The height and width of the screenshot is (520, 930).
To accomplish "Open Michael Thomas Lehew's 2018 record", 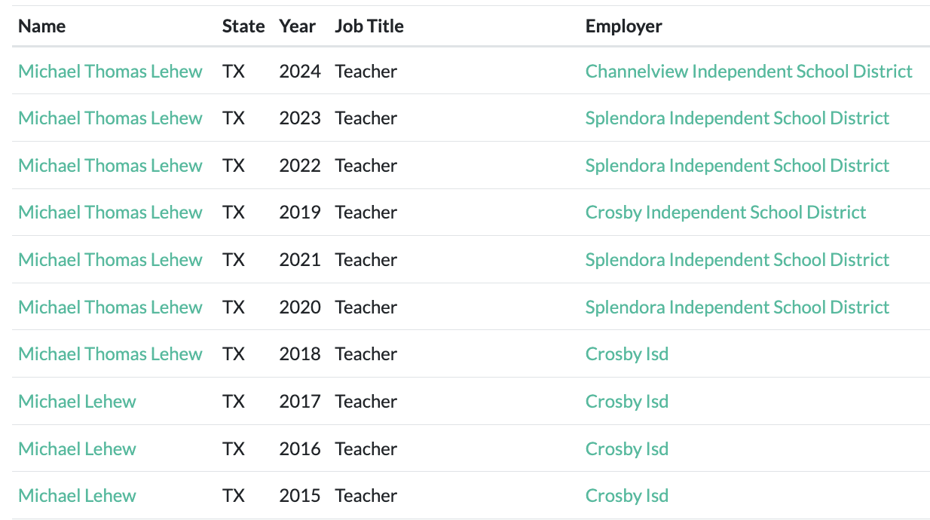I will click(110, 354).
